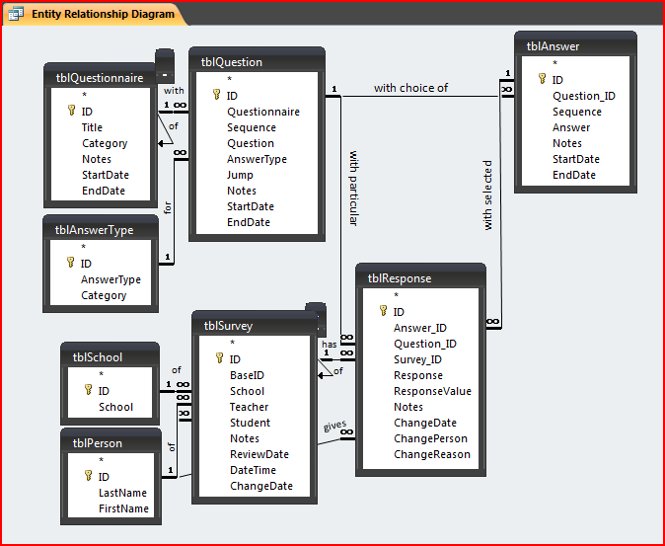Select the ResponseValue field in tblResponse

point(432,391)
